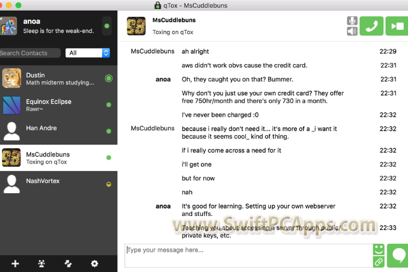This screenshot has height=272, width=408.
Task: Click the 'but for now' message
Action: pyautogui.click(x=198, y=178)
